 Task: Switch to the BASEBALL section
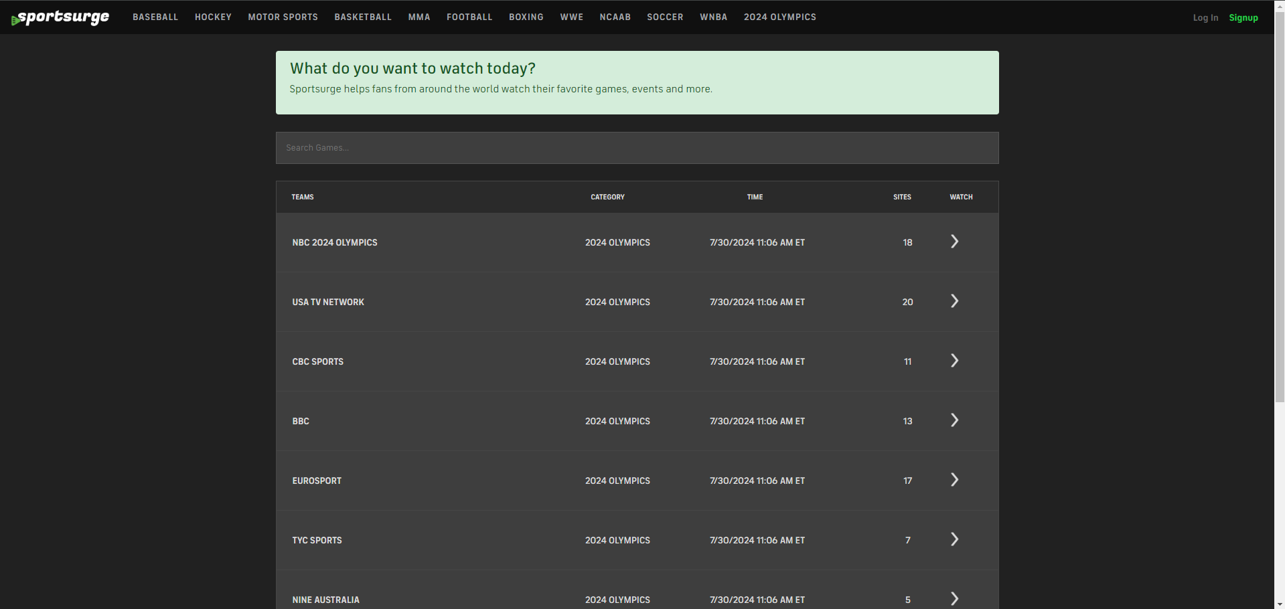155,17
